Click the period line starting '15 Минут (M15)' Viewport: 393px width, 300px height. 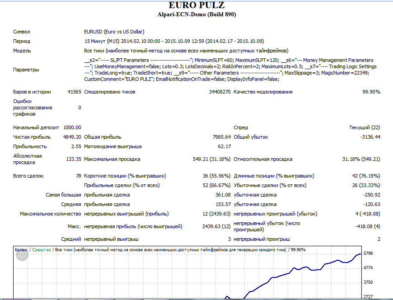click(174, 41)
